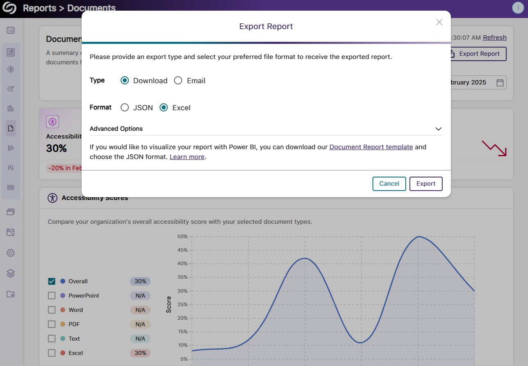Screen dimensions: 528x366
Task: Enable the Word series checkbox
Action: pyautogui.click(x=52, y=310)
